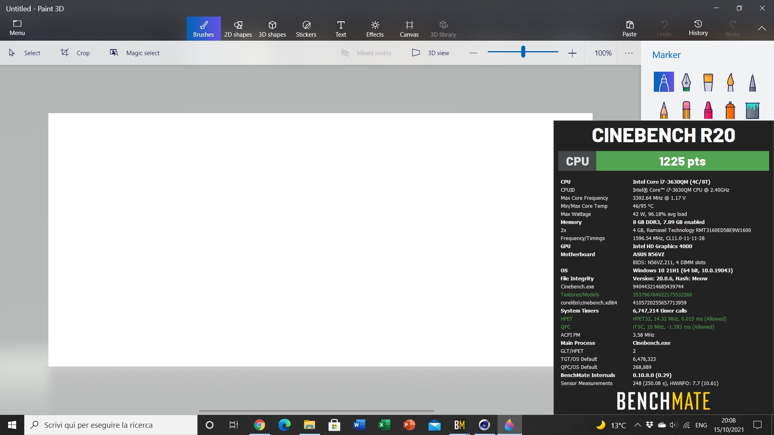The width and height of the screenshot is (774, 435).
Task: Click the white drawing canvas
Action: pyautogui.click(x=300, y=240)
